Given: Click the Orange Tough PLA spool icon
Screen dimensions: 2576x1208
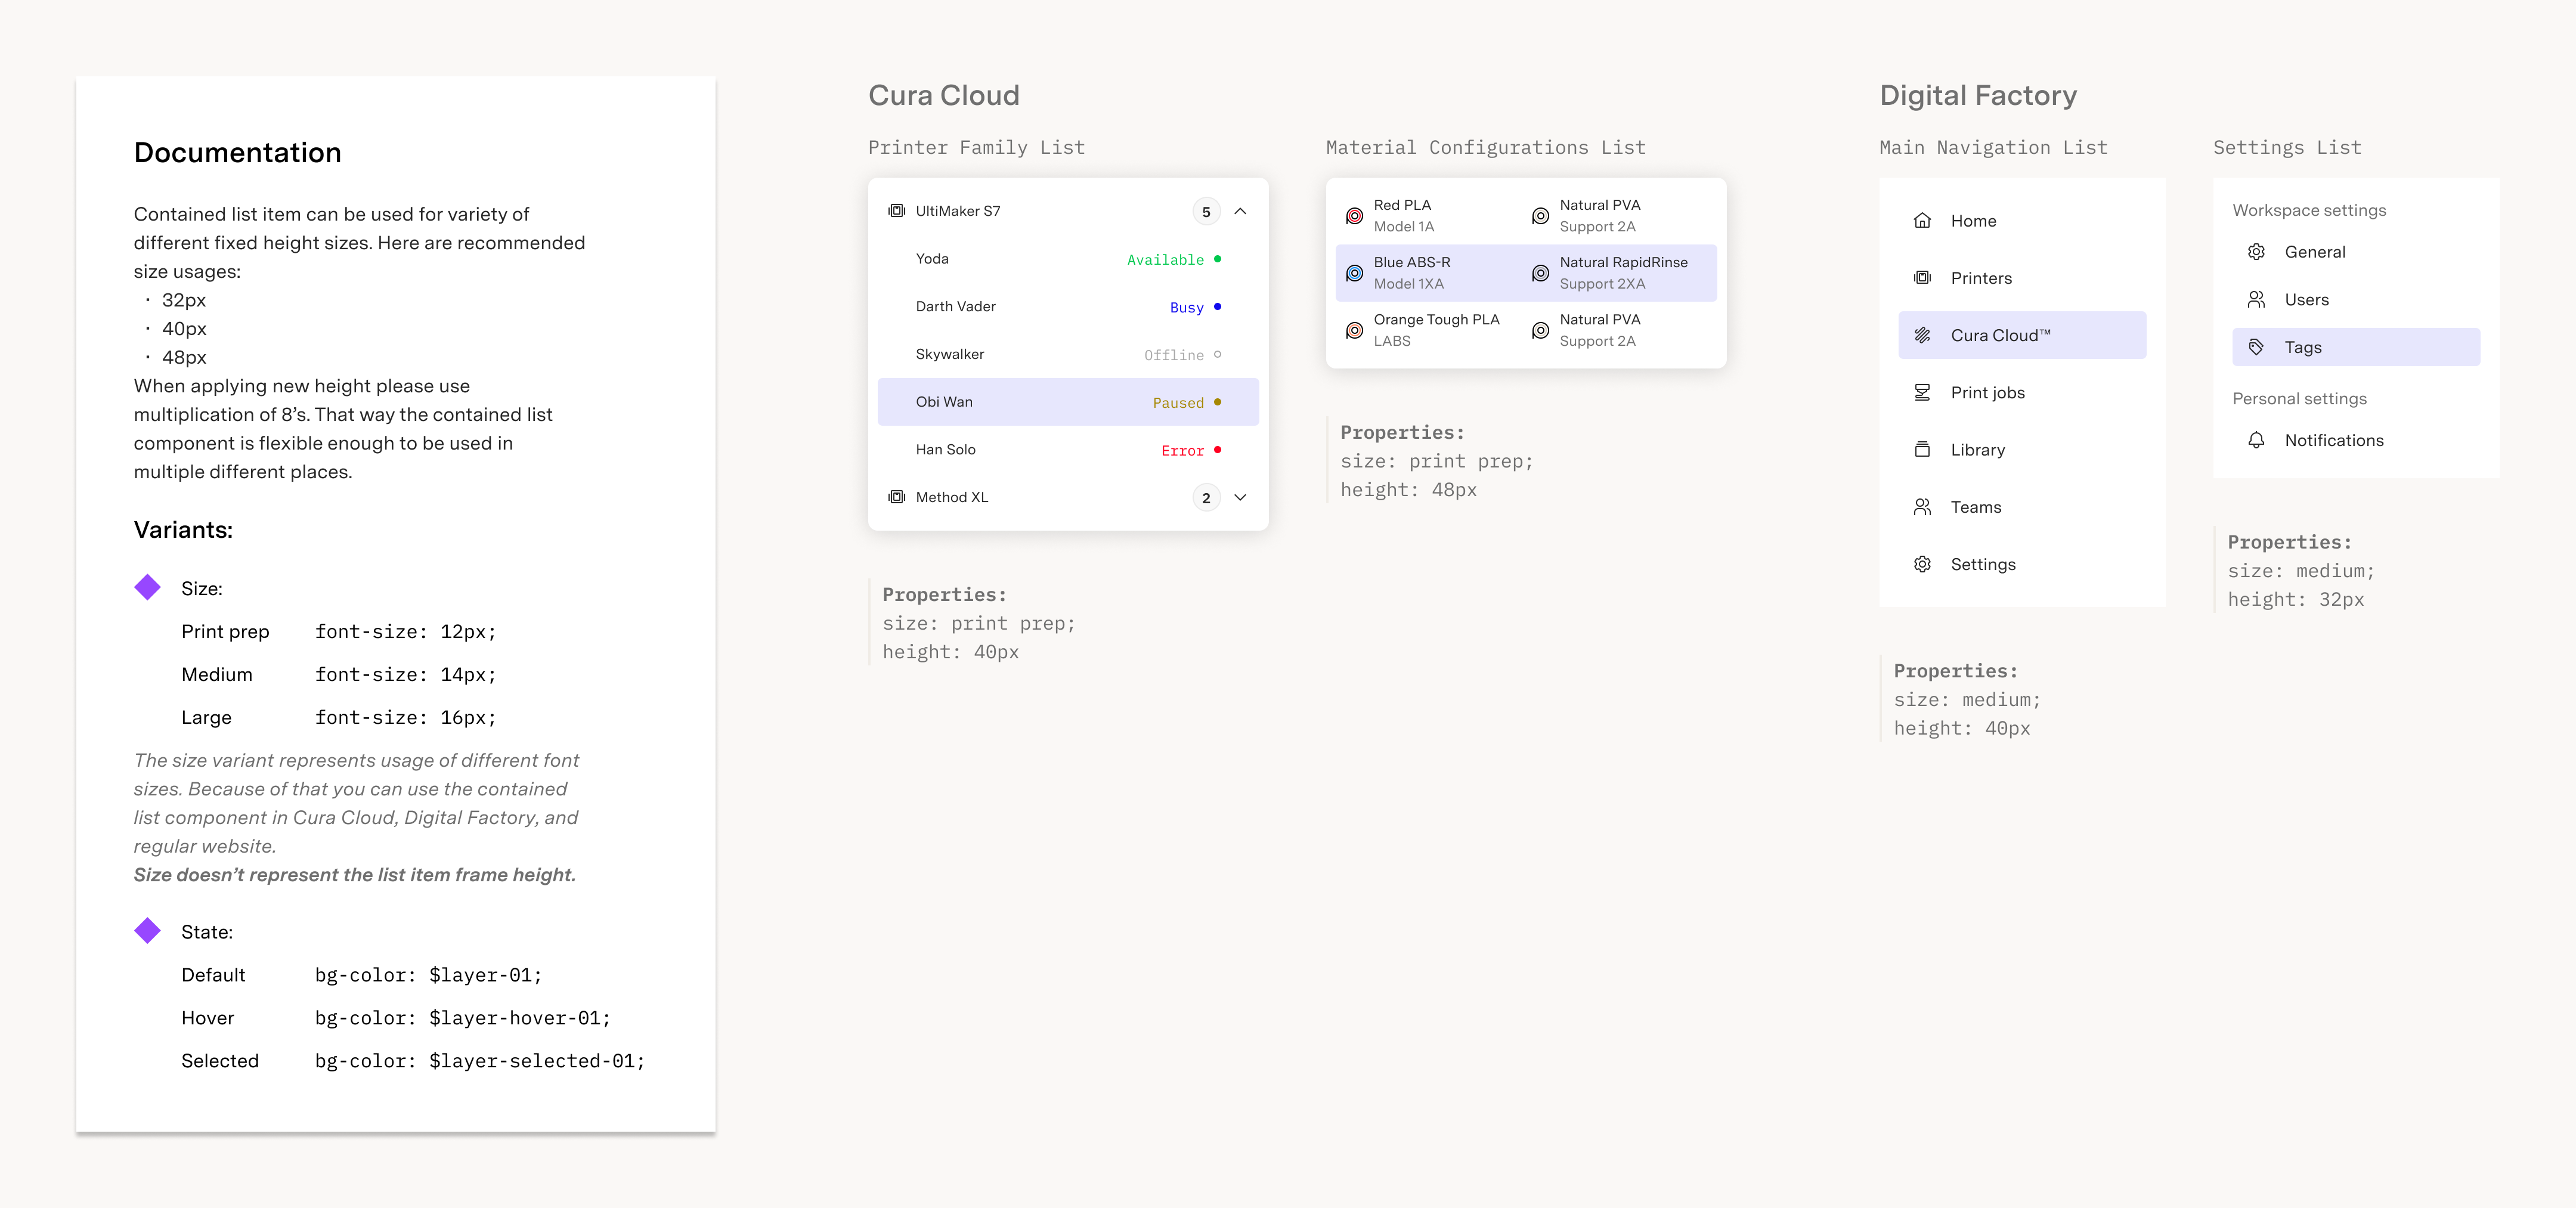Looking at the screenshot, I should click(x=1354, y=330).
